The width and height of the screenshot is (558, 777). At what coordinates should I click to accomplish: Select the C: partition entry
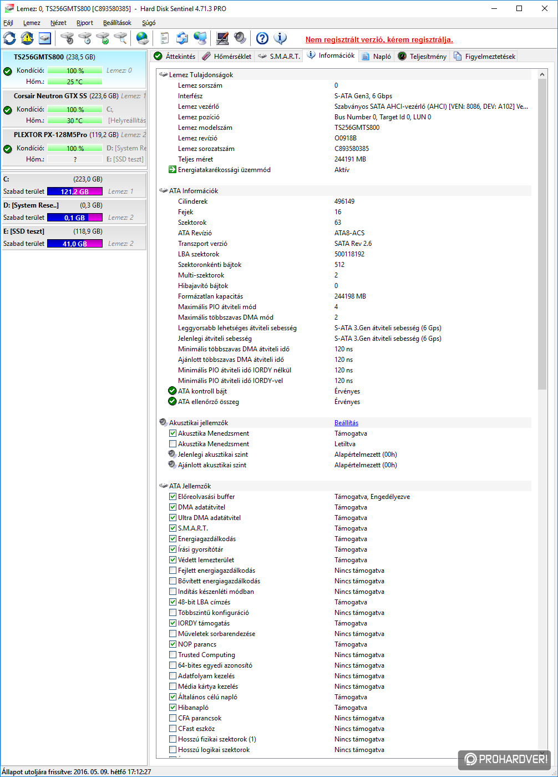coord(74,185)
